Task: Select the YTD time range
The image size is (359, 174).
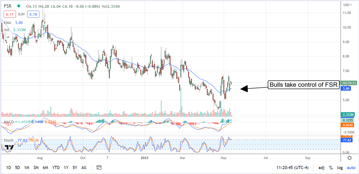Action: pos(56,168)
